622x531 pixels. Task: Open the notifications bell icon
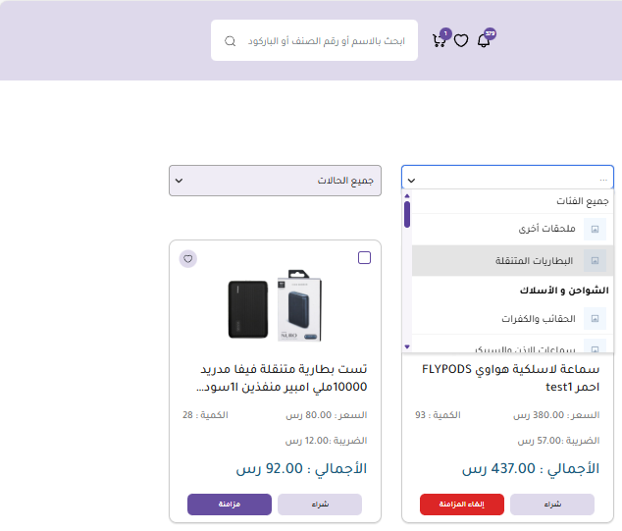tap(483, 41)
